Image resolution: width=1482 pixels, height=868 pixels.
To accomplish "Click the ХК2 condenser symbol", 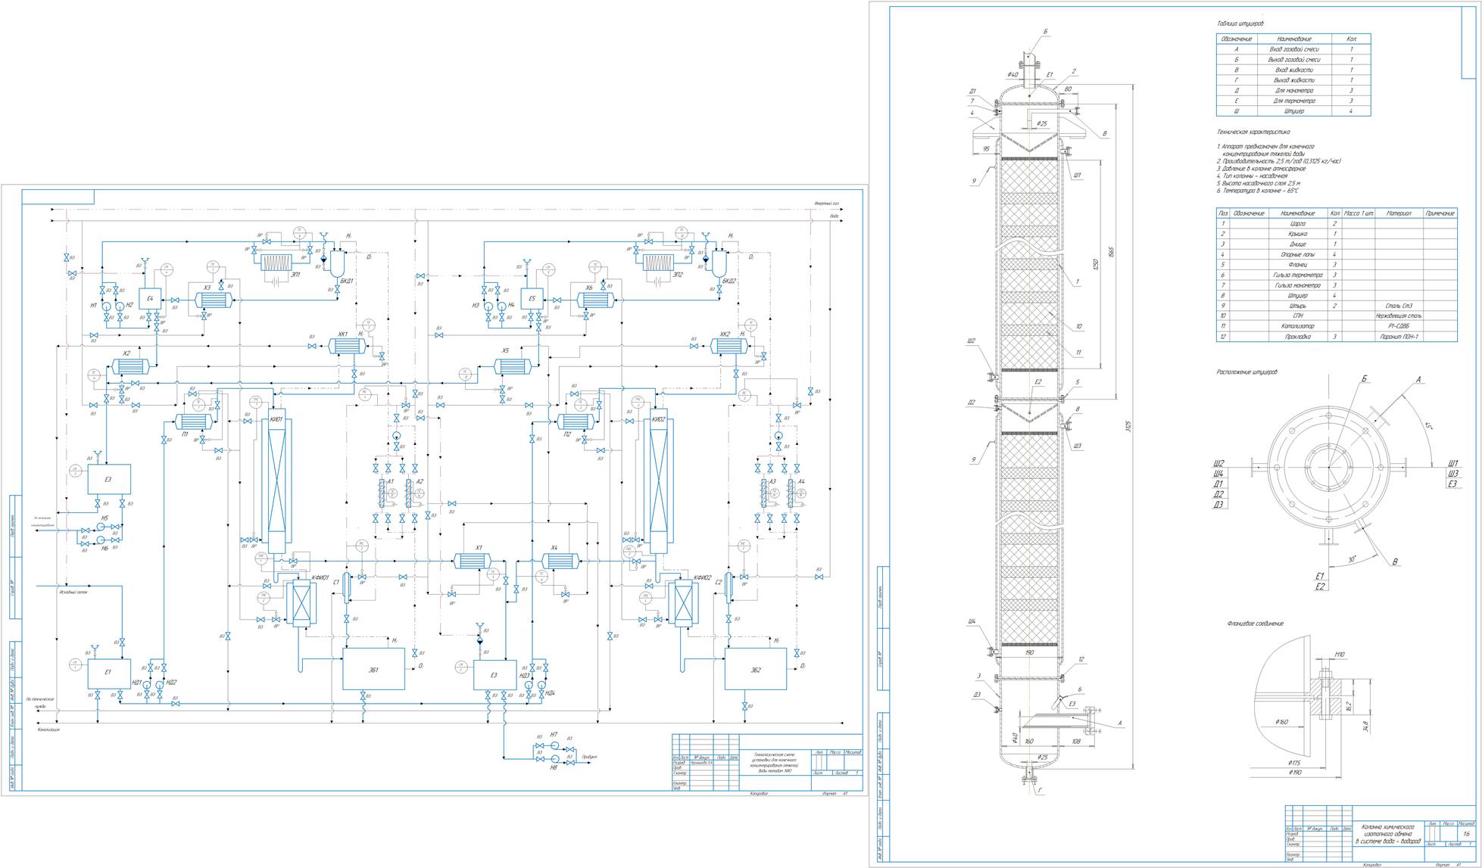I will (730, 346).
